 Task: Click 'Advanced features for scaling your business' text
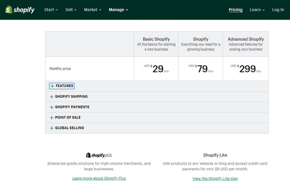tap(246, 47)
